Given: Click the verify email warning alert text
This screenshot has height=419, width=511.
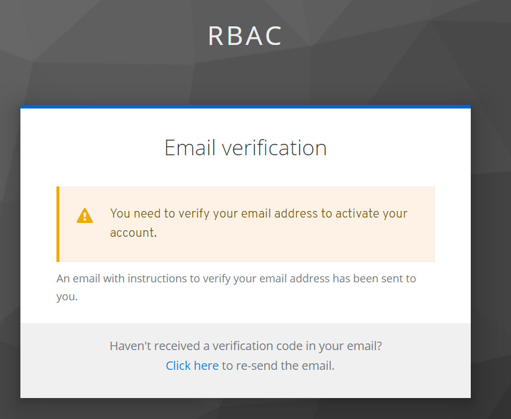Looking at the screenshot, I should point(259,223).
